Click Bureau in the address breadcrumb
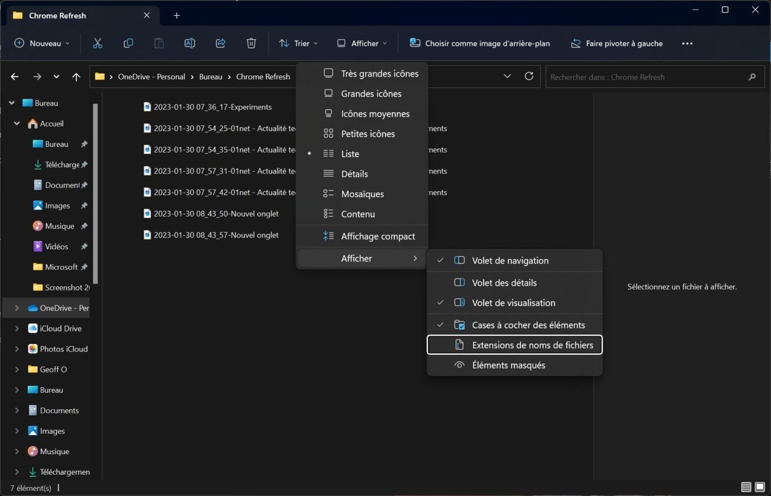 point(211,77)
